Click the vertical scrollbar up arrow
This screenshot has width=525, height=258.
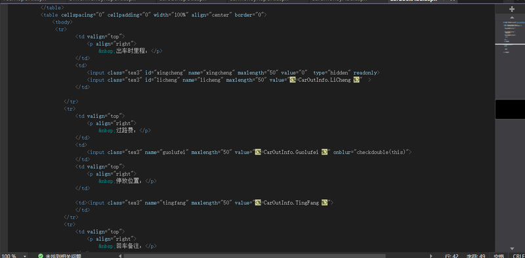tap(512, 18)
